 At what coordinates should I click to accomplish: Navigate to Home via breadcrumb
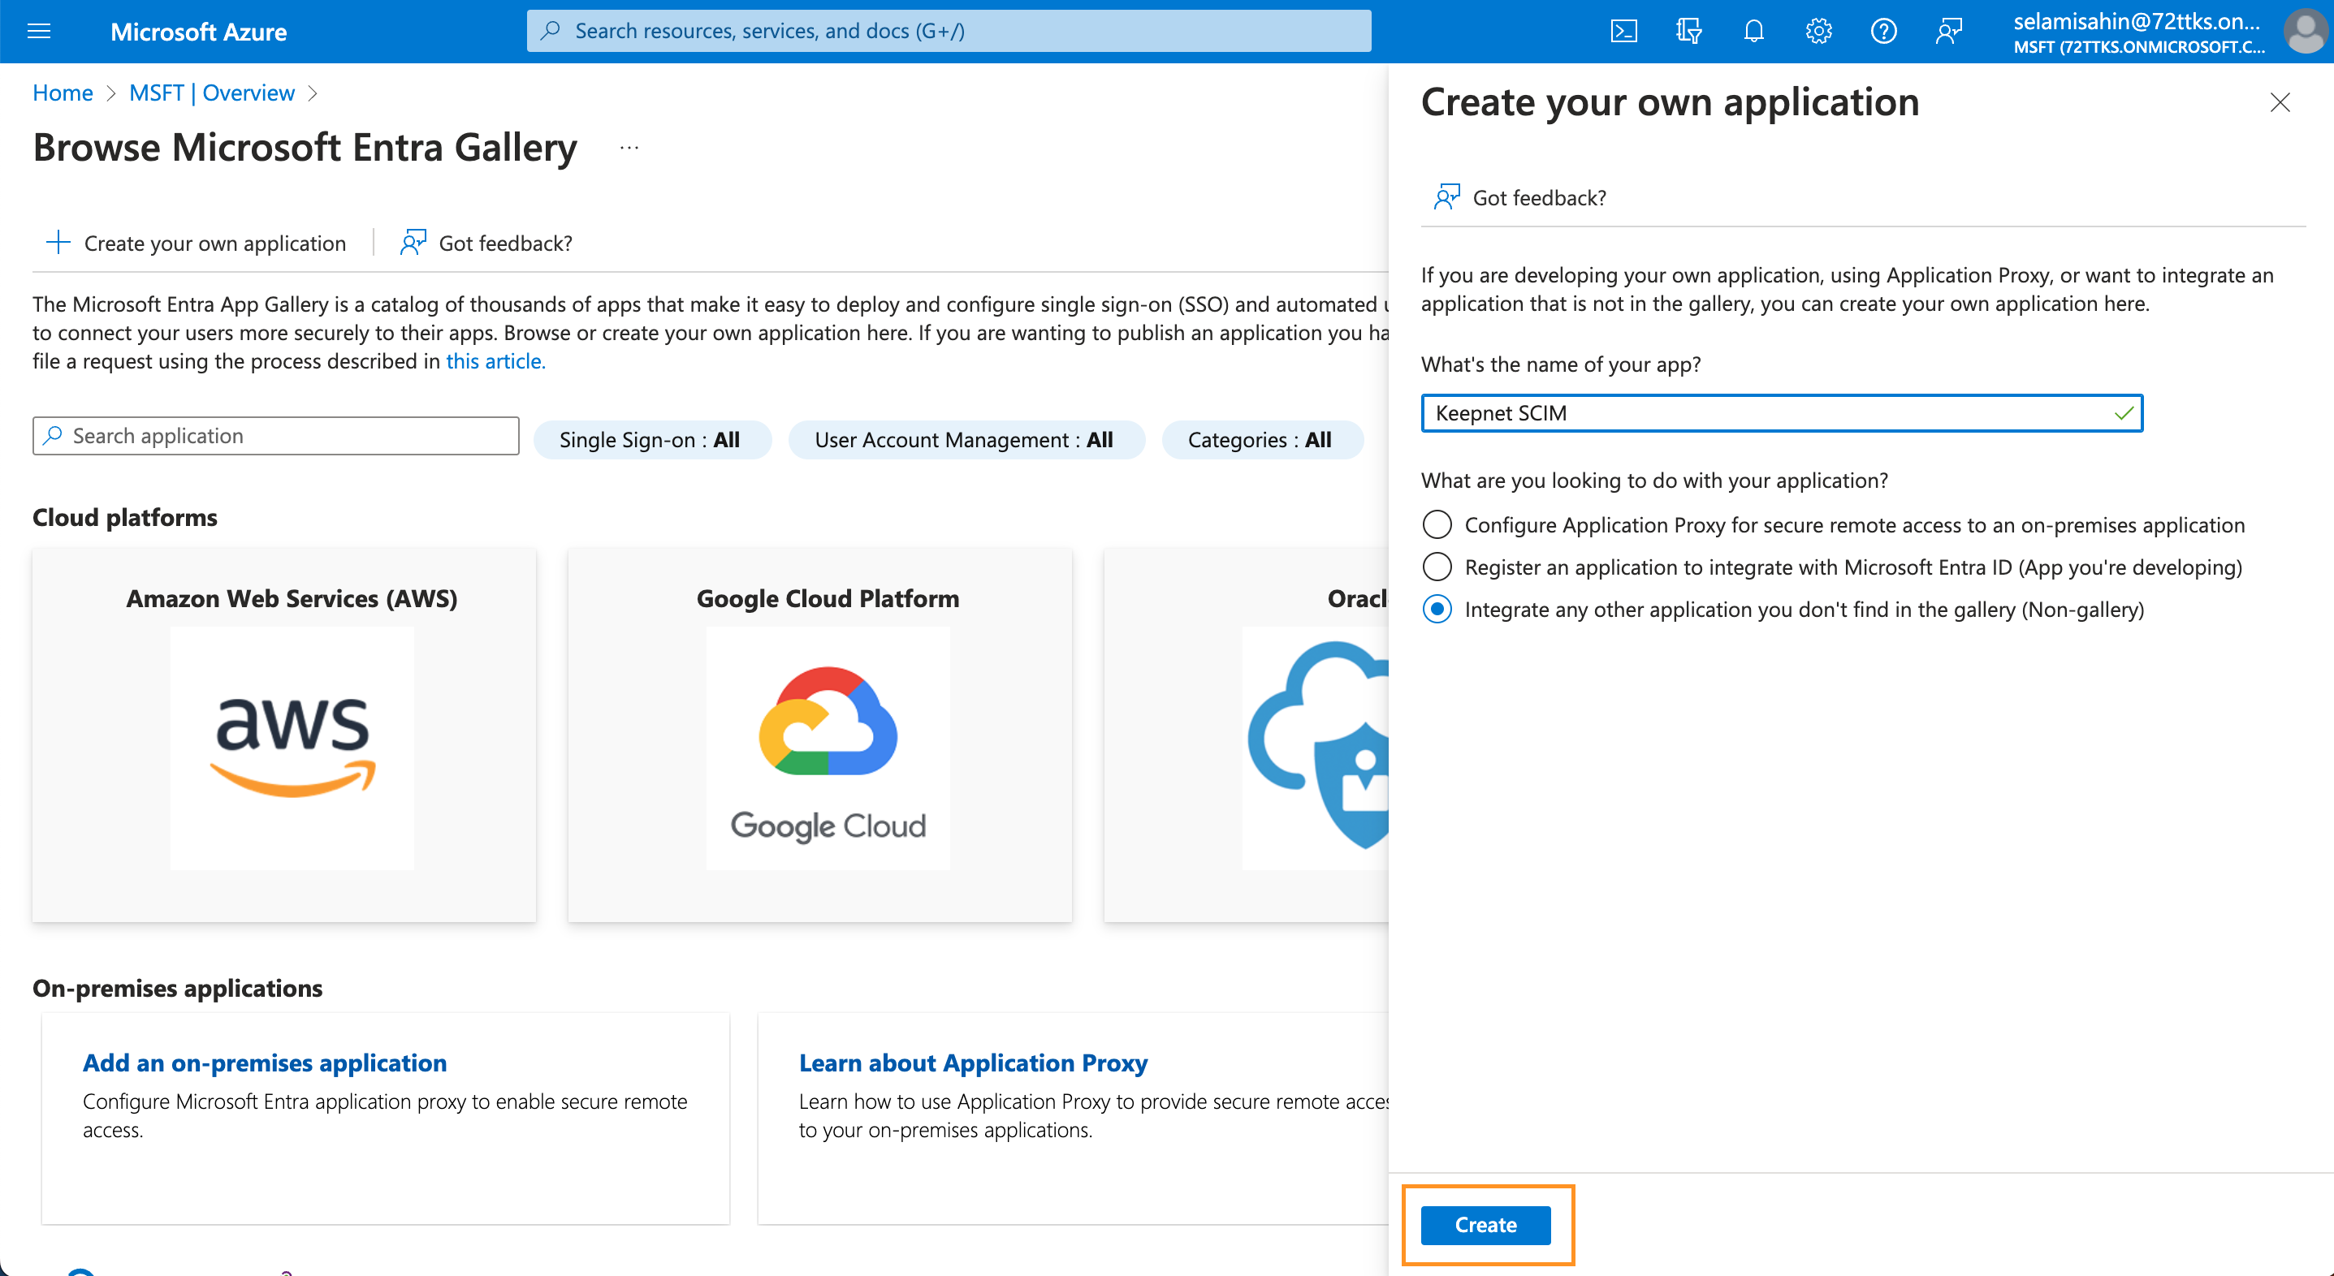click(62, 93)
